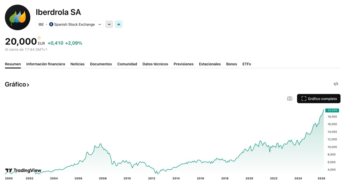Open the Información financiera tab

[x=45, y=64]
